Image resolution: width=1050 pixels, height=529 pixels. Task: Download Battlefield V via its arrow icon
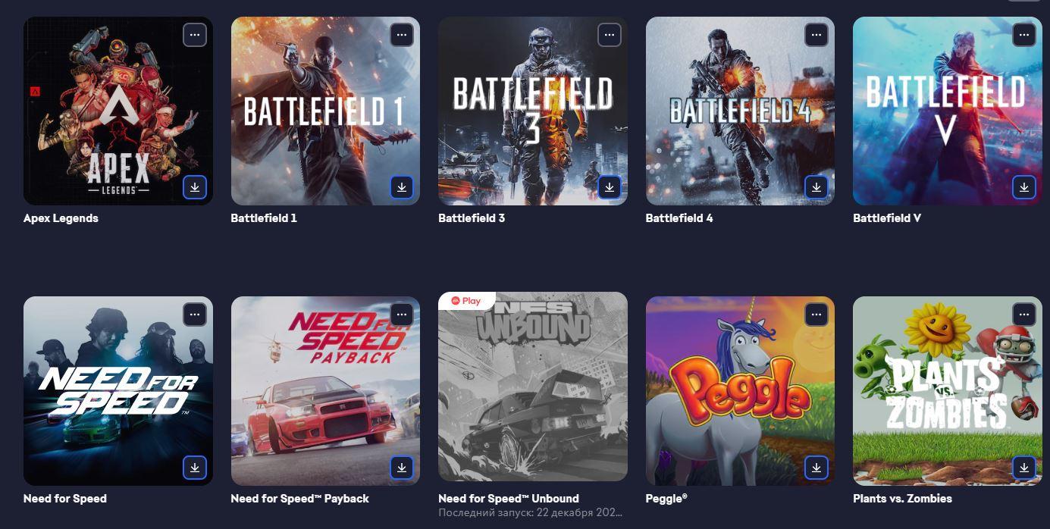tap(1024, 187)
